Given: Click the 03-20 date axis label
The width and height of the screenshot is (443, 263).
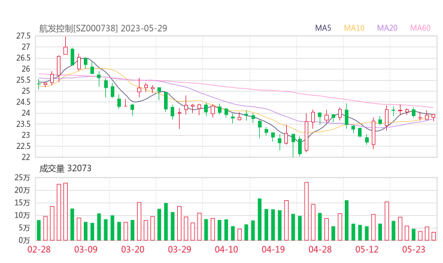Looking at the screenshot, I should [133, 249].
